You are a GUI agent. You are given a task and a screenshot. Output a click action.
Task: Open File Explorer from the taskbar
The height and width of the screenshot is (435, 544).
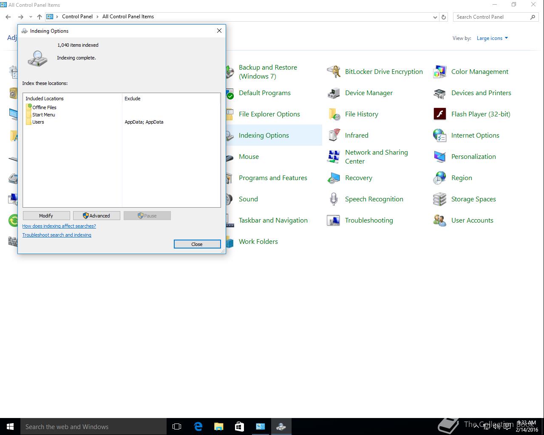(x=219, y=427)
